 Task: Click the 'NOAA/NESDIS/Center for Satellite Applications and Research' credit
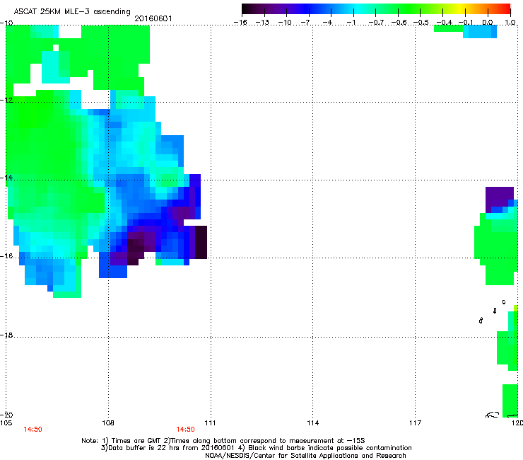[x=305, y=456]
